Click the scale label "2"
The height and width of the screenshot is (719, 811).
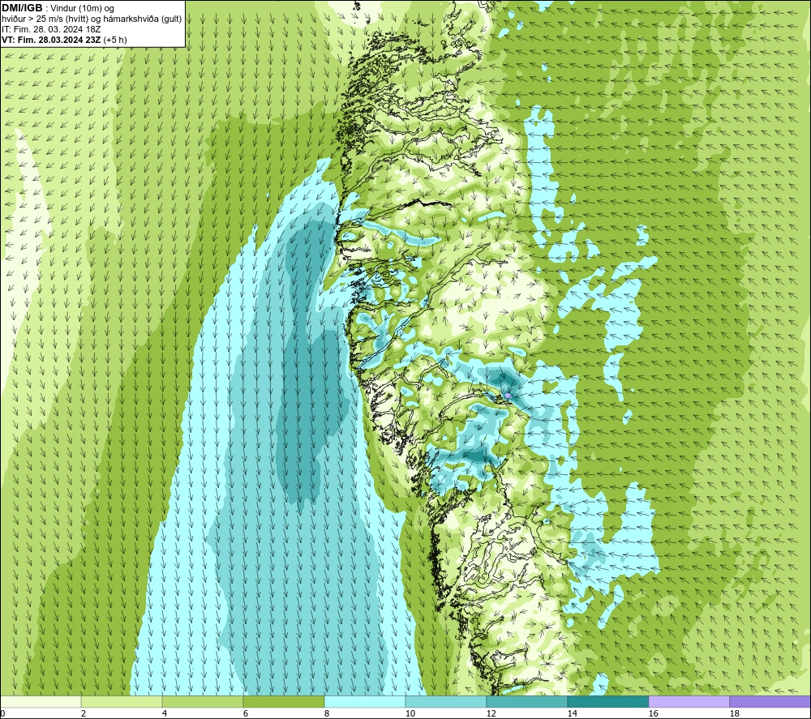click(84, 713)
